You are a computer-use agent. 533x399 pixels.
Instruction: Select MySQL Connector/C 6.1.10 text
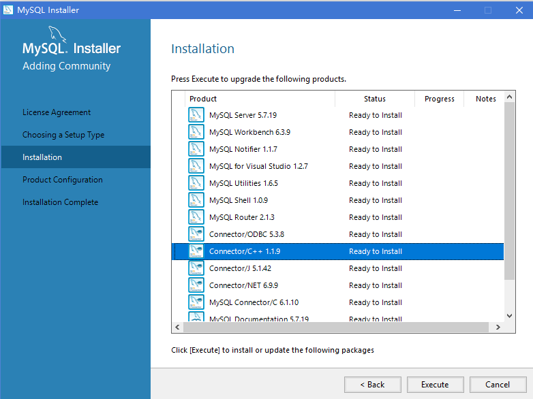pyautogui.click(x=254, y=302)
